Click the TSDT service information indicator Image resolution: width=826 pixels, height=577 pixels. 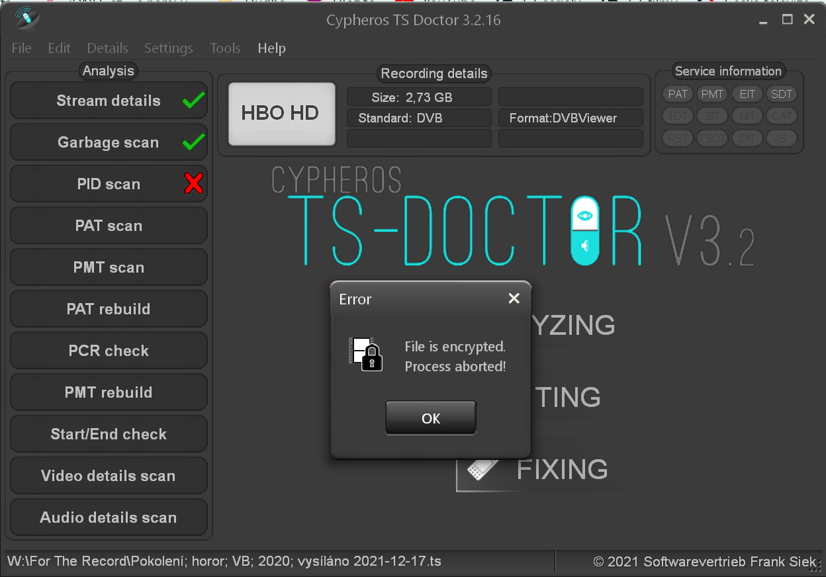click(x=712, y=138)
